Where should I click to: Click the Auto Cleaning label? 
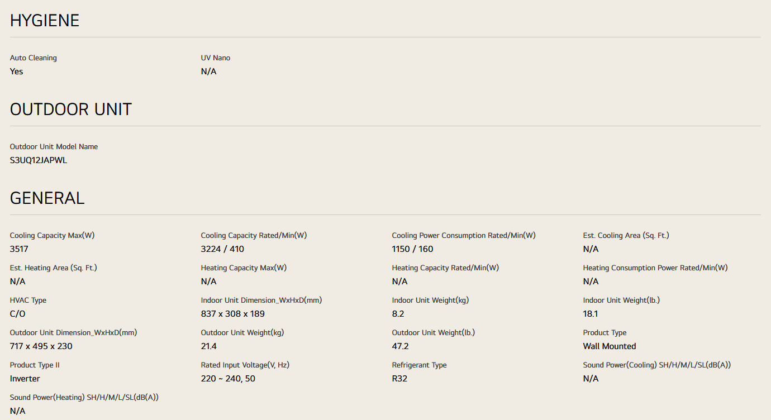pos(34,58)
